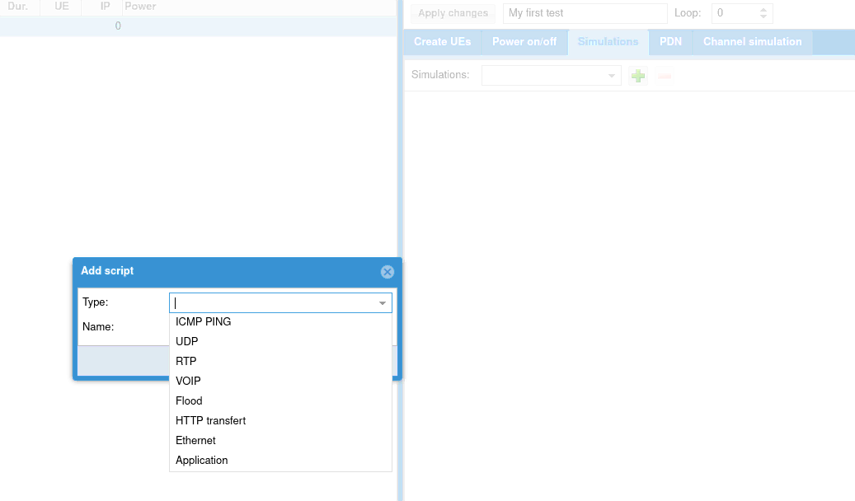Switch to the Create UEs tab
Screen dimensions: 855x501
point(443,42)
